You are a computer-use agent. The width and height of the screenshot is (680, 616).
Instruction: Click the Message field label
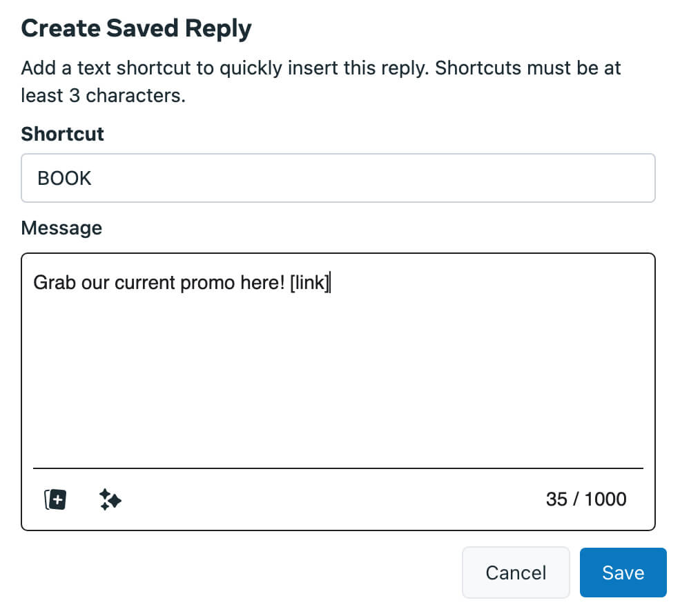tap(61, 228)
